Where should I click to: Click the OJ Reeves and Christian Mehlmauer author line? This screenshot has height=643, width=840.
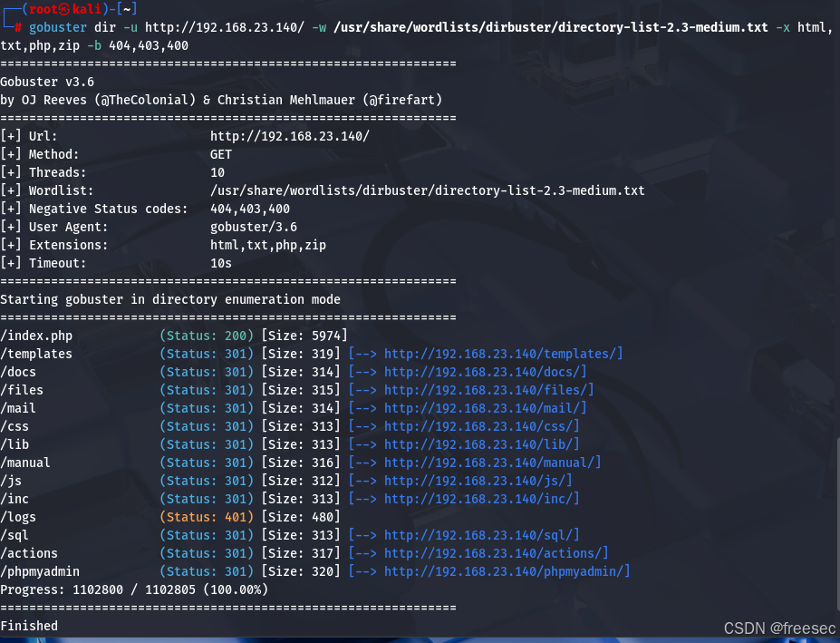point(221,101)
